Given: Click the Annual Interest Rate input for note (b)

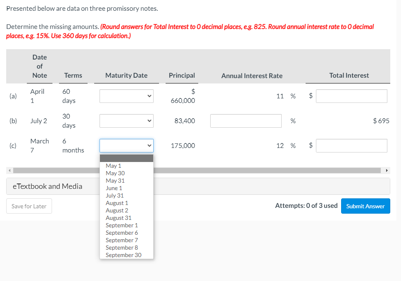Looking at the screenshot, I should coord(245,121).
